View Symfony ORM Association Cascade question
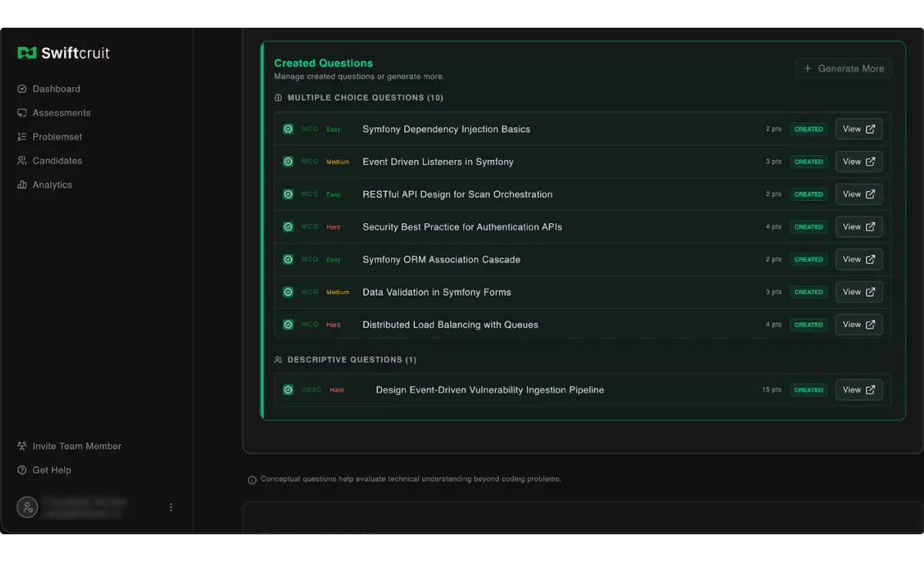Screen dimensions: 924x562 pyautogui.click(x=859, y=259)
